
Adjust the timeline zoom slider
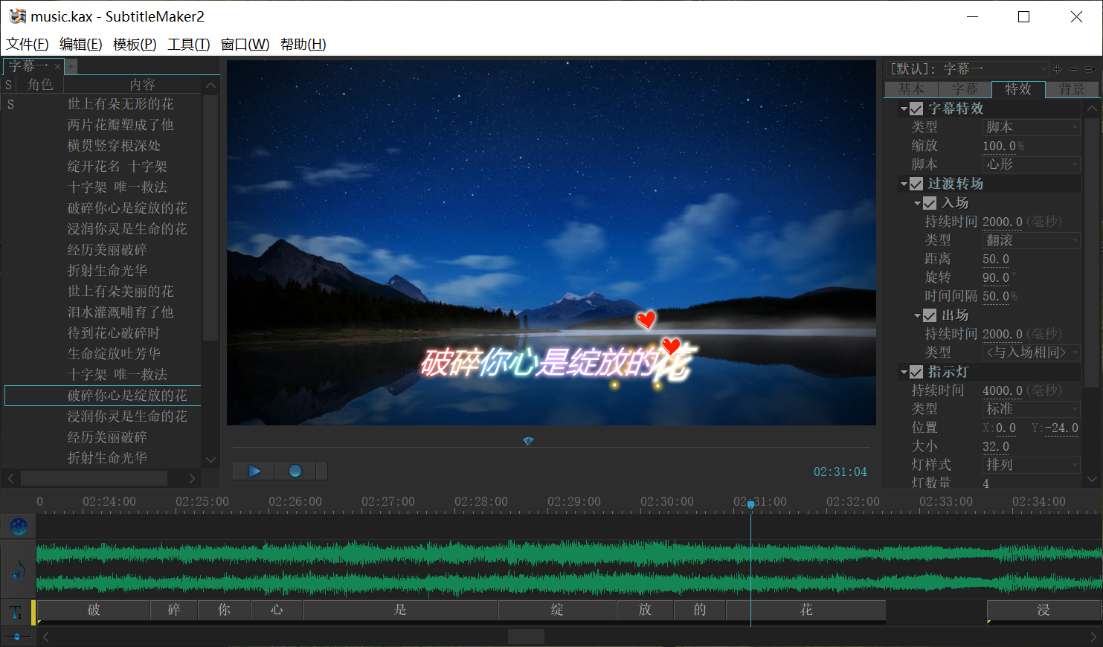(x=17, y=637)
